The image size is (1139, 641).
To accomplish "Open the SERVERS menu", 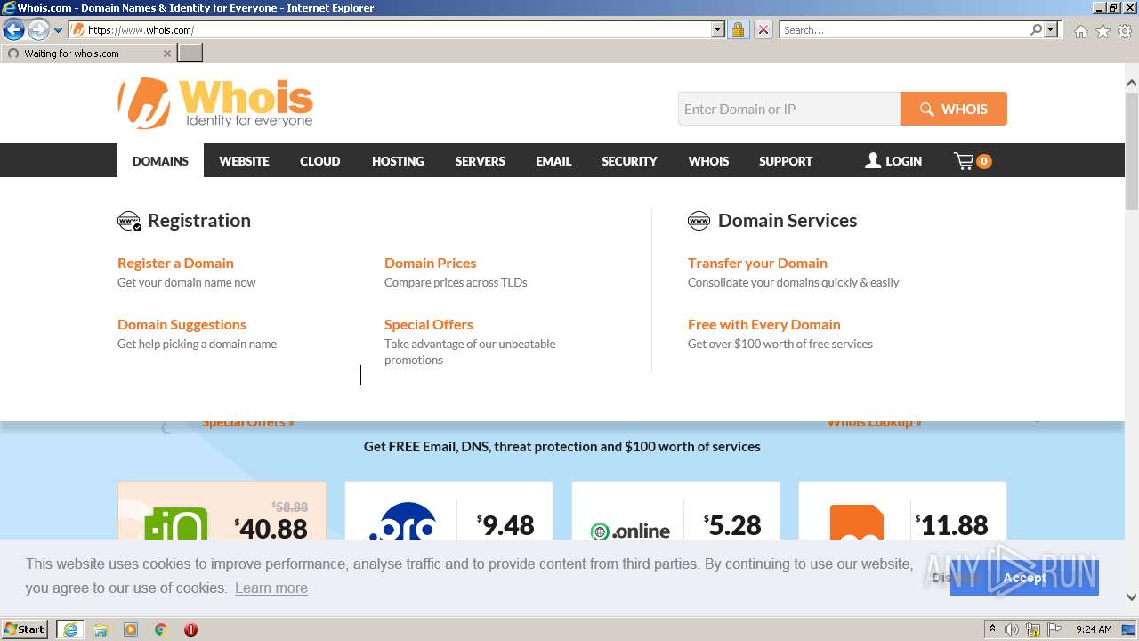I will tap(480, 161).
